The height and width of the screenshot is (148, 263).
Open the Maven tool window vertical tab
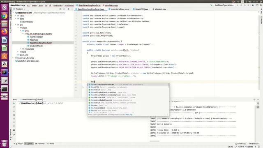[x=261, y=20]
